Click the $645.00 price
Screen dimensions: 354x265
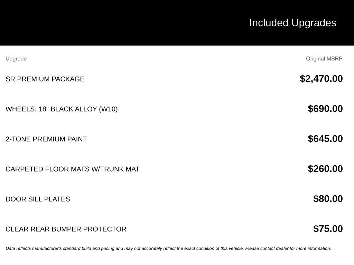(325, 139)
